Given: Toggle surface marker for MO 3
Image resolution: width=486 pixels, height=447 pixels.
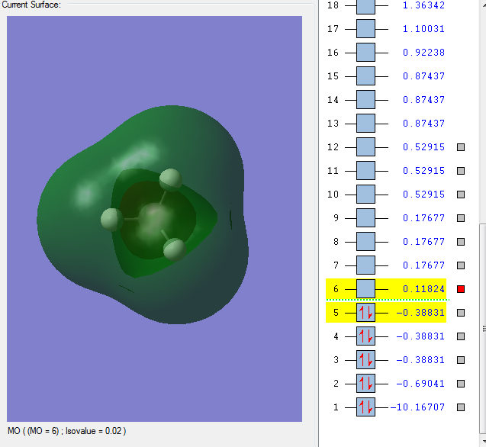Looking at the screenshot, I should tap(461, 360).
